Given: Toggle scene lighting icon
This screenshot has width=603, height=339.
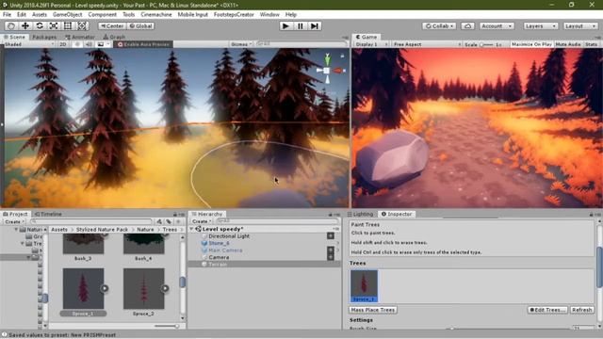Looking at the screenshot, I should [77, 44].
